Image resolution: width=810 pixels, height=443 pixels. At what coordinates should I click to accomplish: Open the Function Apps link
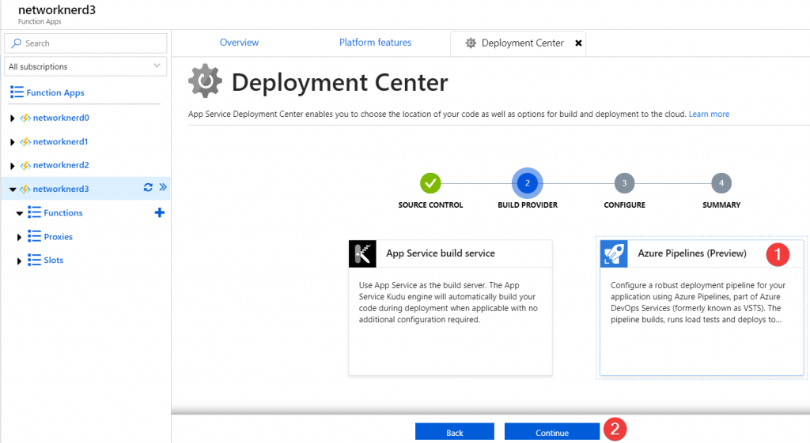(55, 93)
